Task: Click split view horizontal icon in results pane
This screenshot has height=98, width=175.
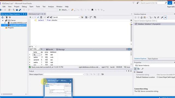Action: point(129,49)
